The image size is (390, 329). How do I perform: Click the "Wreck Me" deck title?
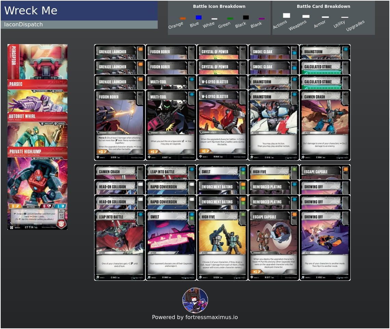pos(31,11)
